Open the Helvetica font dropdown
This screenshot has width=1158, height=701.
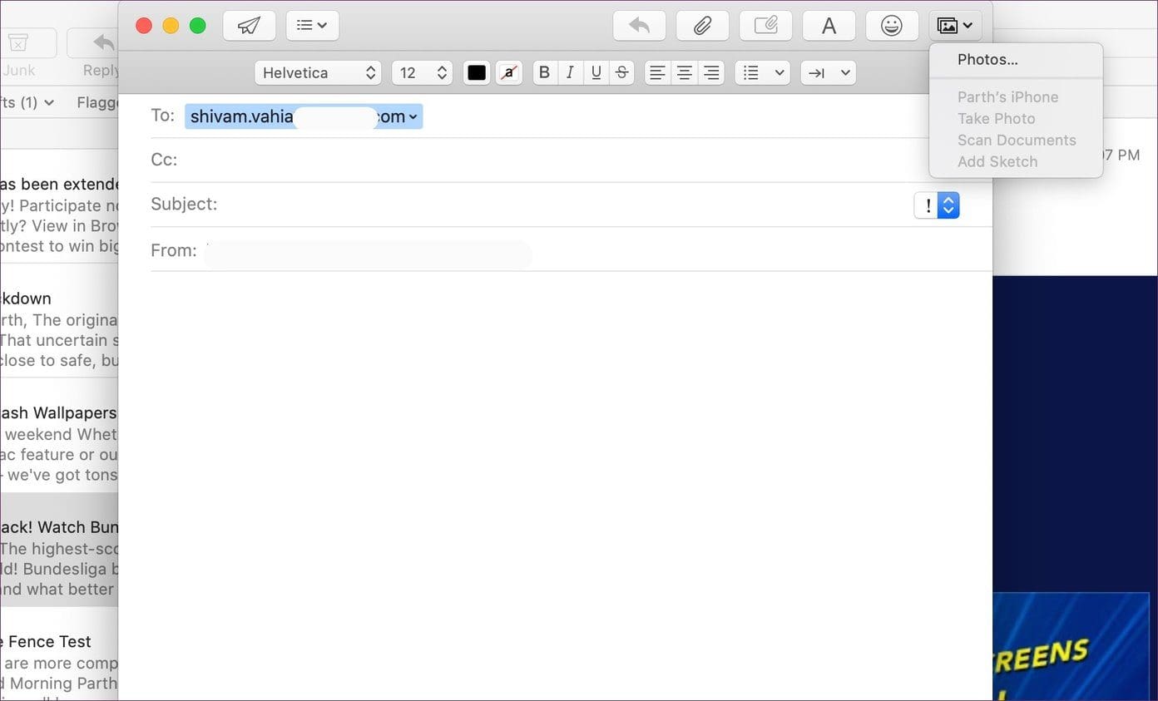point(318,73)
